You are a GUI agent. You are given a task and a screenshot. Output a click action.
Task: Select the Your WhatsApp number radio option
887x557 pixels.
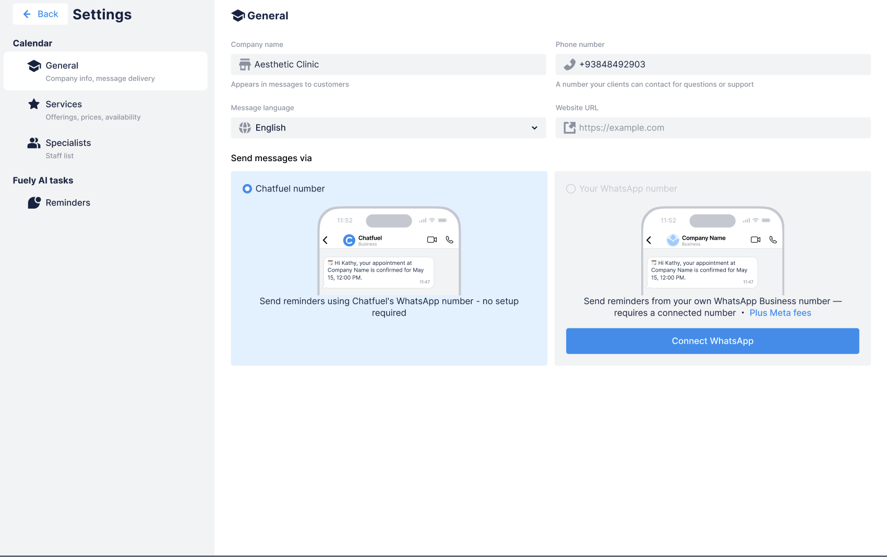point(571,189)
